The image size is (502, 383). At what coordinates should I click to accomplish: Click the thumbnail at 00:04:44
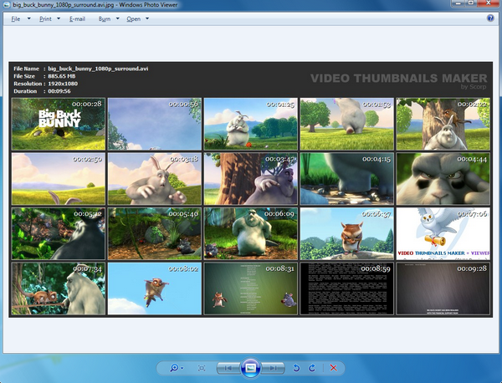coord(443,179)
